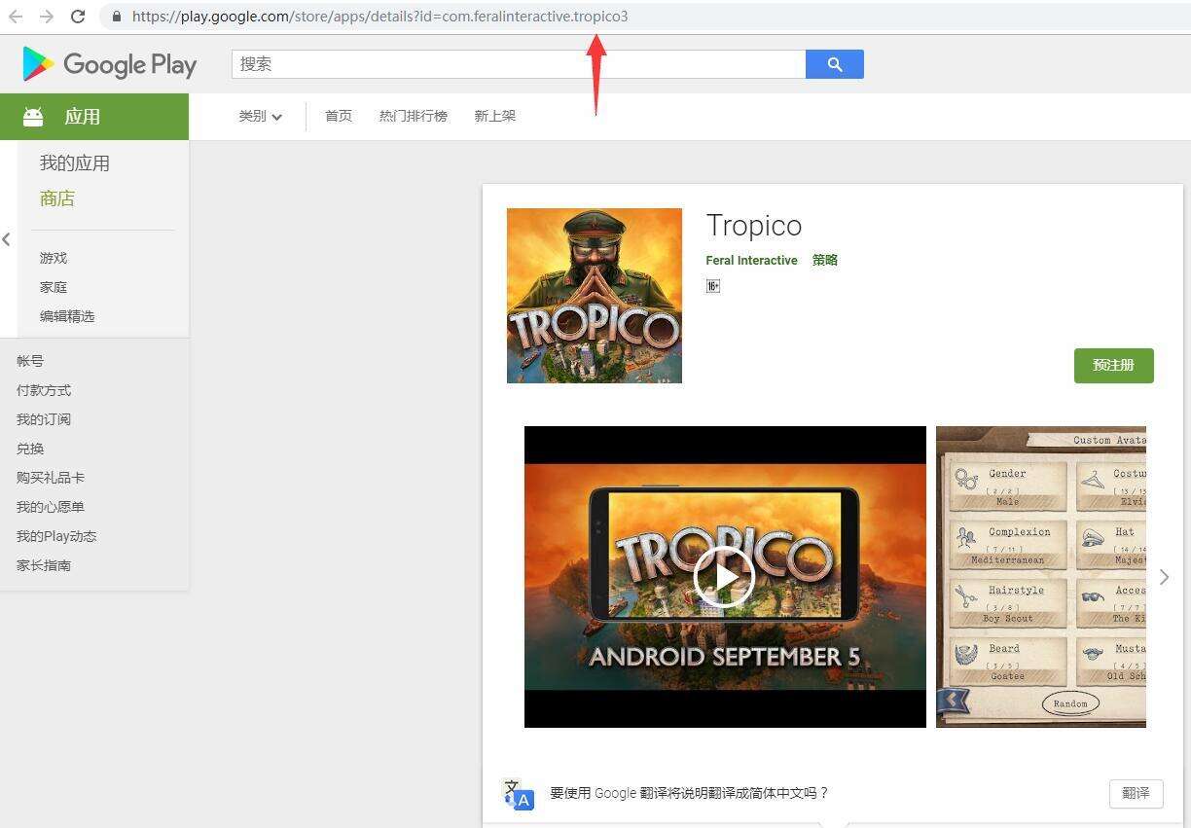Go to the 首页 tab
1191x828 pixels.
[x=339, y=116]
